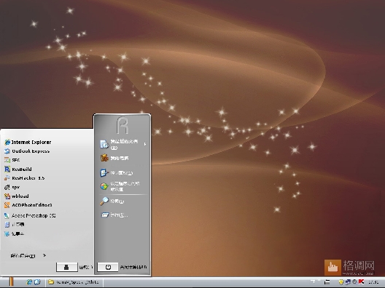Viewport: 385px width, 288px height.
Task: Click the system clock in the tray
Action: coord(373,282)
